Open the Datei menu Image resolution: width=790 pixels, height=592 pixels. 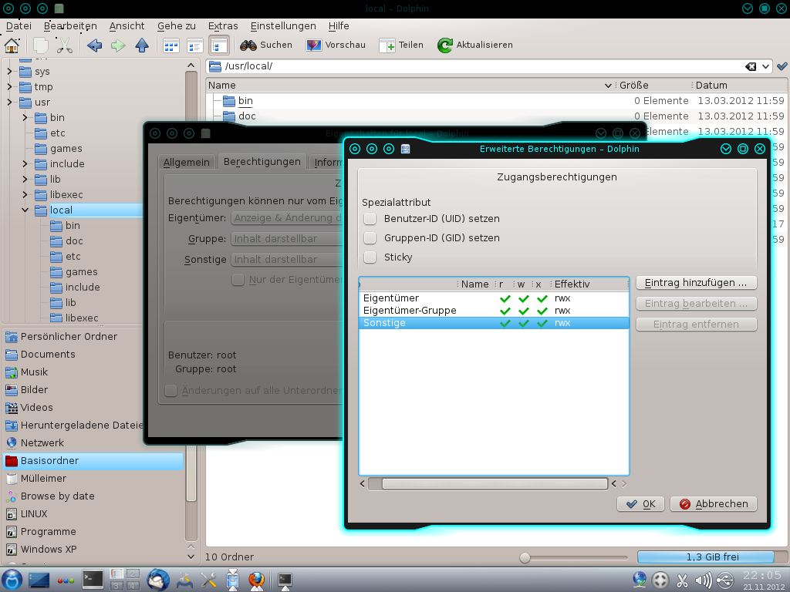tap(19, 26)
